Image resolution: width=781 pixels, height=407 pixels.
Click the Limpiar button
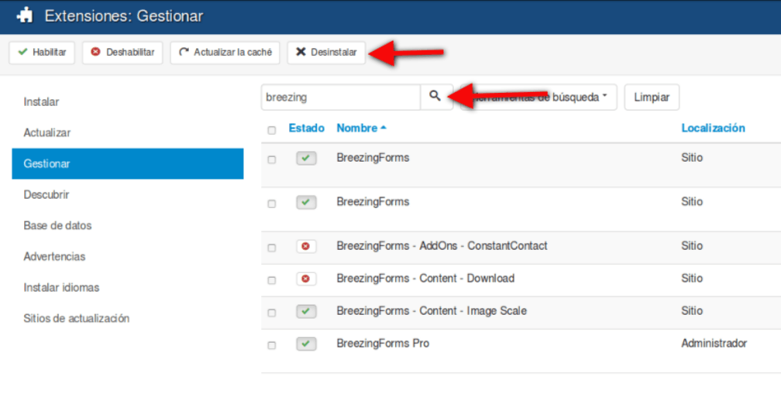pos(652,97)
